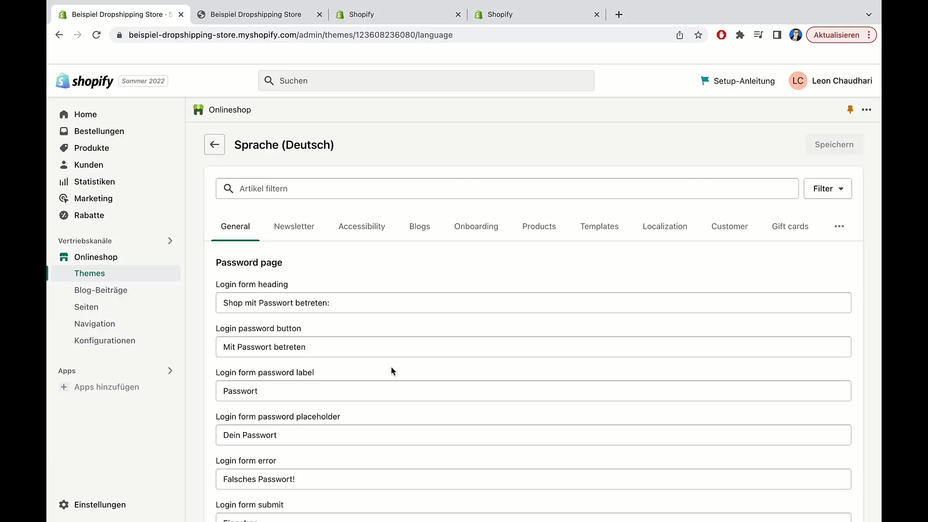Image resolution: width=928 pixels, height=522 pixels.
Task: Switch to the Newsletter tab
Action: tap(294, 226)
